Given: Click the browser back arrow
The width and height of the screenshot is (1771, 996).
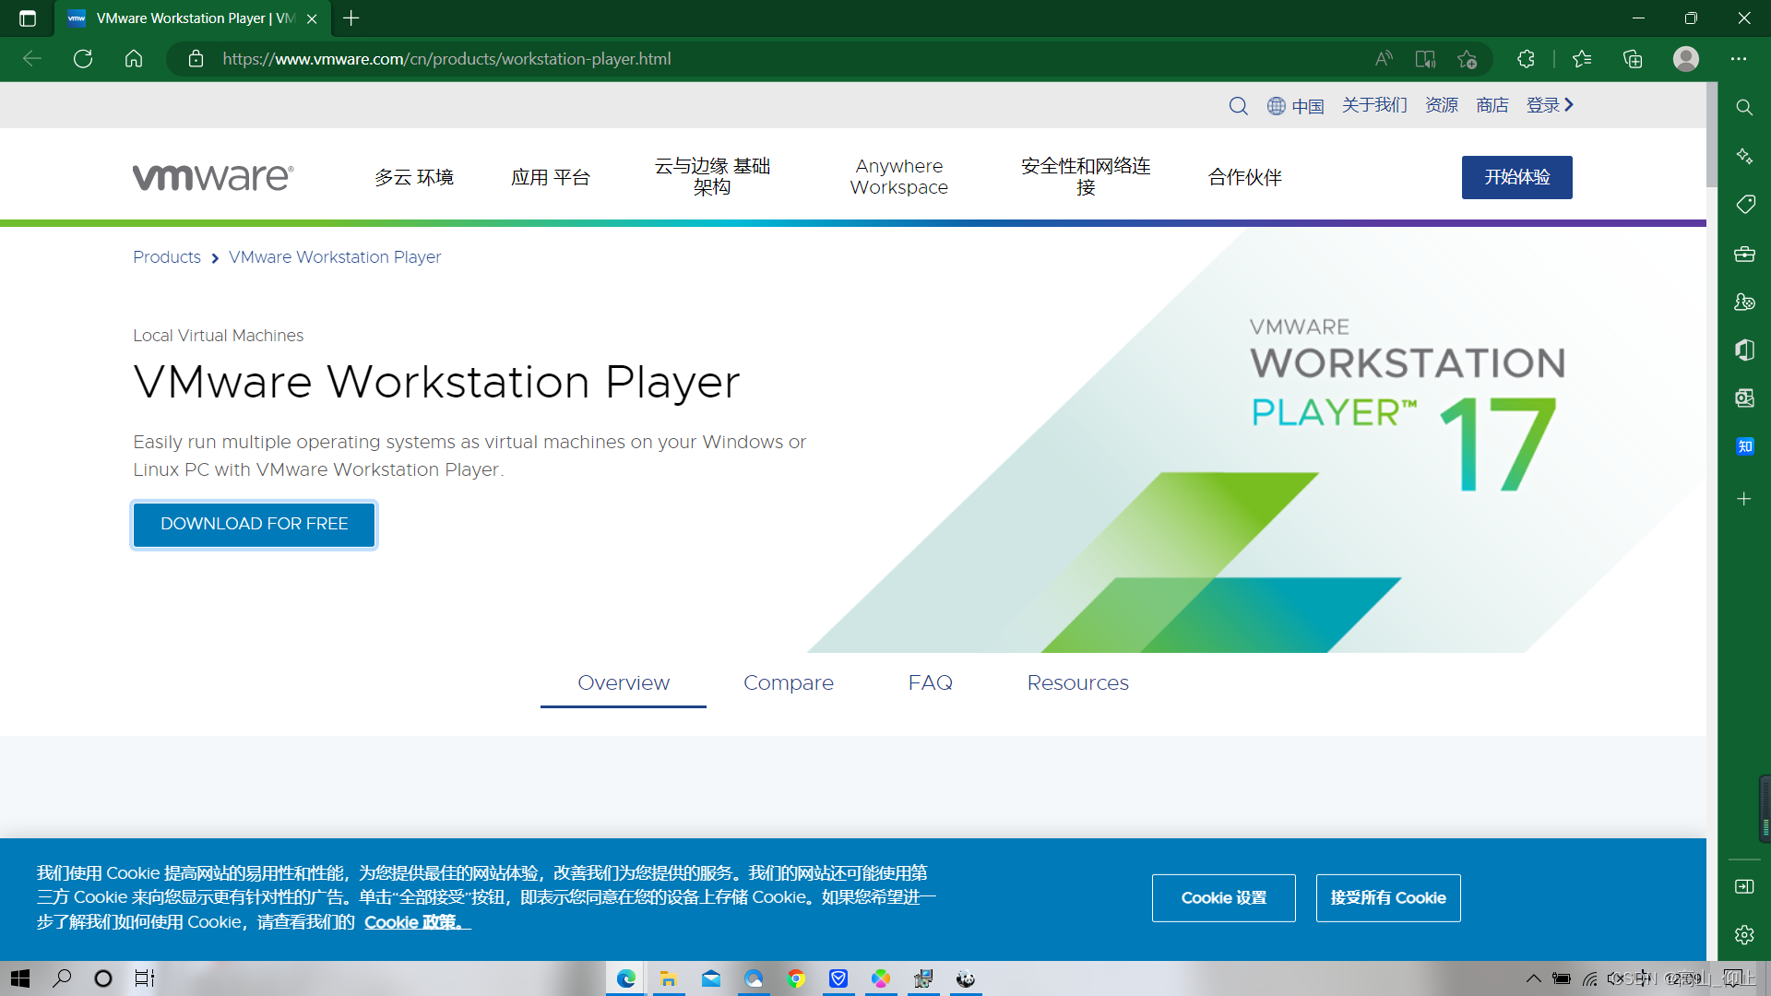Looking at the screenshot, I should 32,59.
